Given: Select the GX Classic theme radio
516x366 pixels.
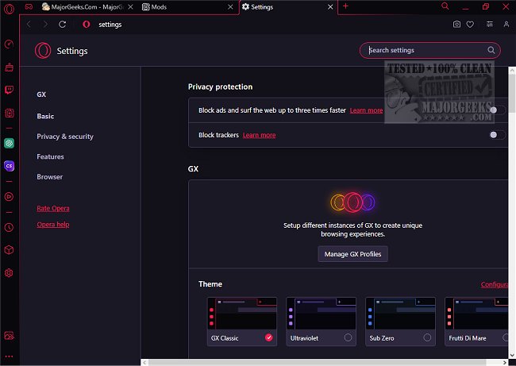Looking at the screenshot, I should pyautogui.click(x=269, y=337).
